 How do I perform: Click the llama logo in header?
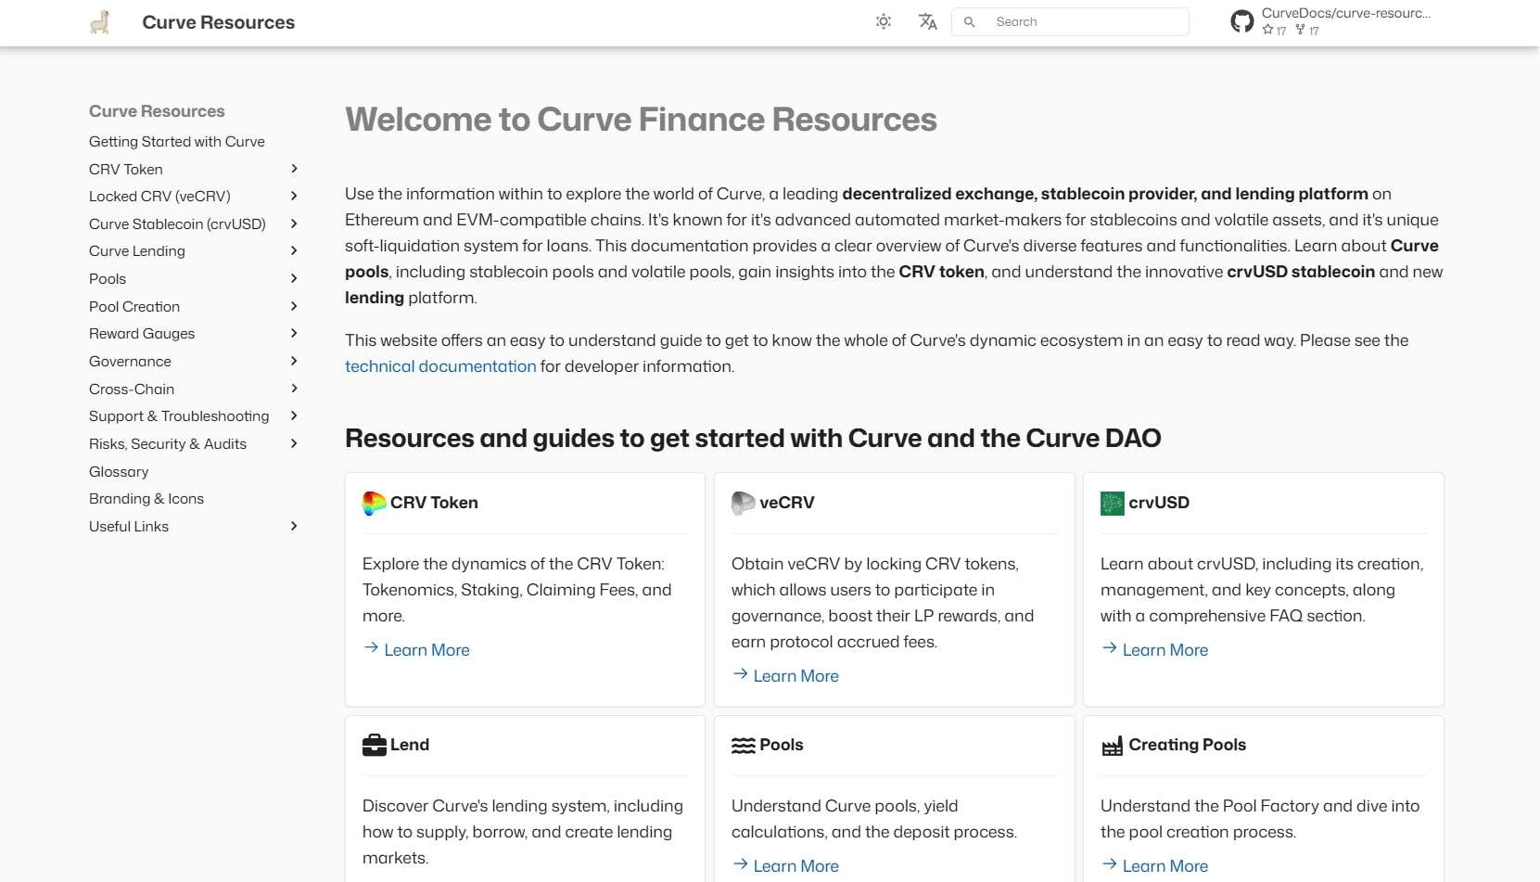pos(100,22)
